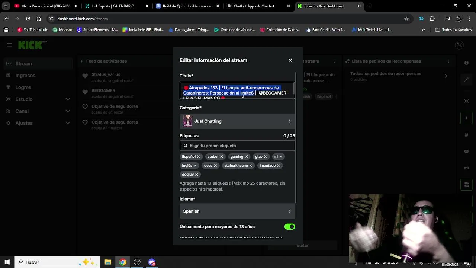Remove the imantado tag
476x268 pixels.
coord(279,166)
